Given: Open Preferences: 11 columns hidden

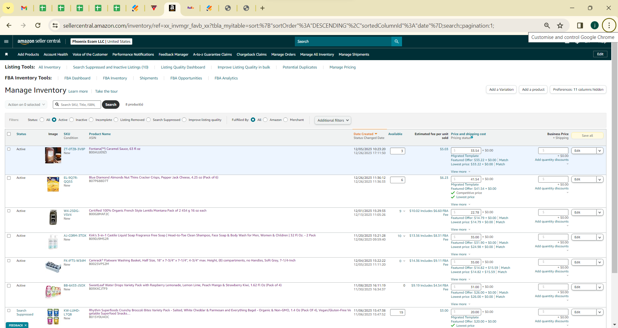Looking at the screenshot, I should coord(578,89).
